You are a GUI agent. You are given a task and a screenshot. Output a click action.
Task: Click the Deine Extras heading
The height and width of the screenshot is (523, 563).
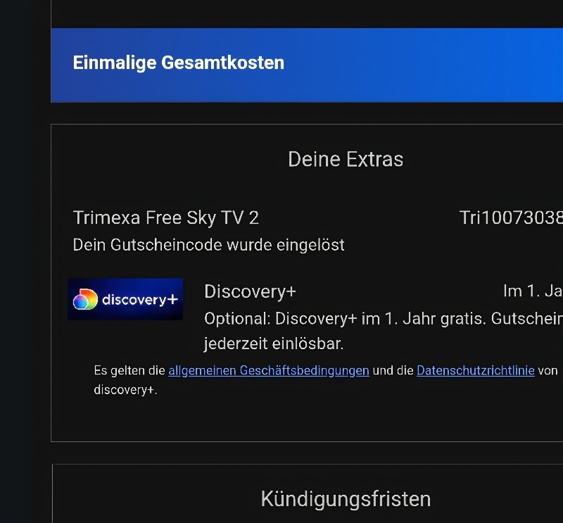click(346, 159)
